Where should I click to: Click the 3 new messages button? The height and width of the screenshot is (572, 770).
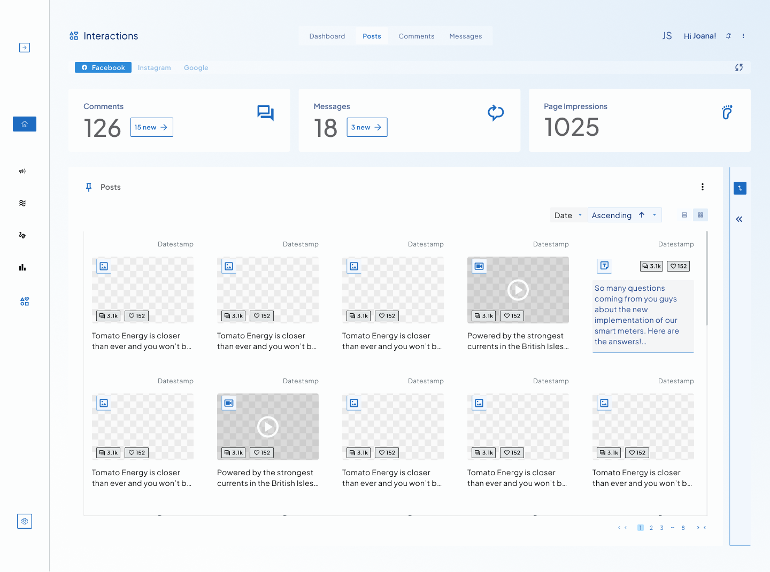367,127
